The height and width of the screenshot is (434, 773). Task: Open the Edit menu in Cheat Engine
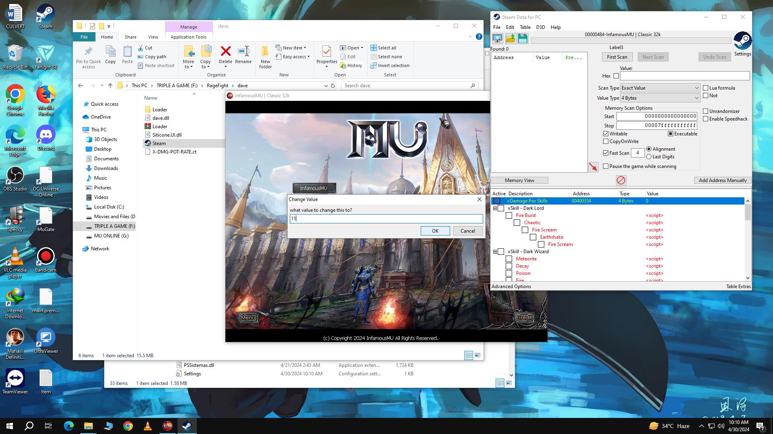point(510,27)
